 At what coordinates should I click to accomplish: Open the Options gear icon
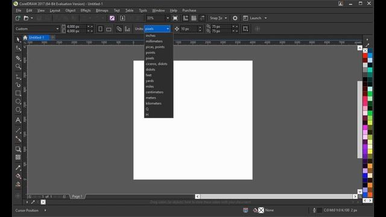235,18
